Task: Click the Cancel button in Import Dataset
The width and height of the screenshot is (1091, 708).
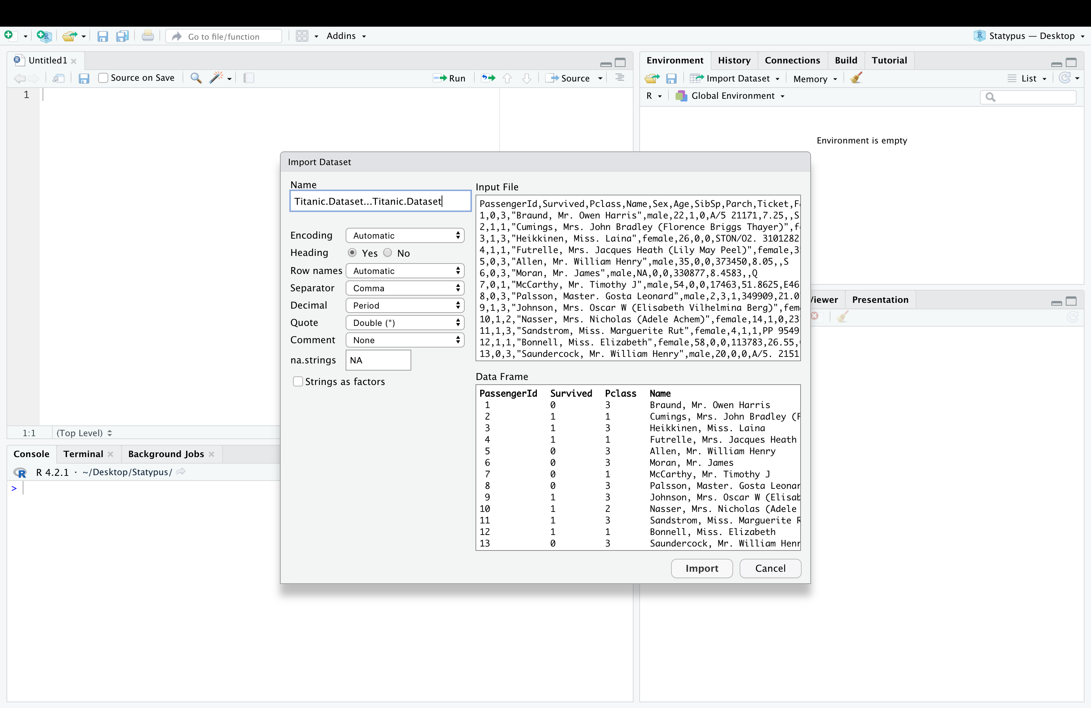Action: (x=770, y=568)
